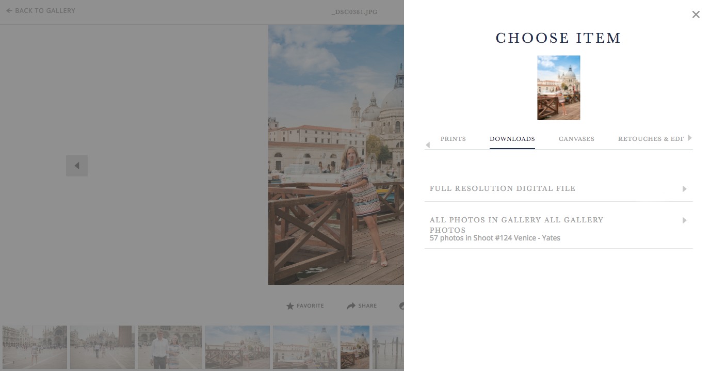
Task: Select the Downloads tab
Action: coord(512,139)
